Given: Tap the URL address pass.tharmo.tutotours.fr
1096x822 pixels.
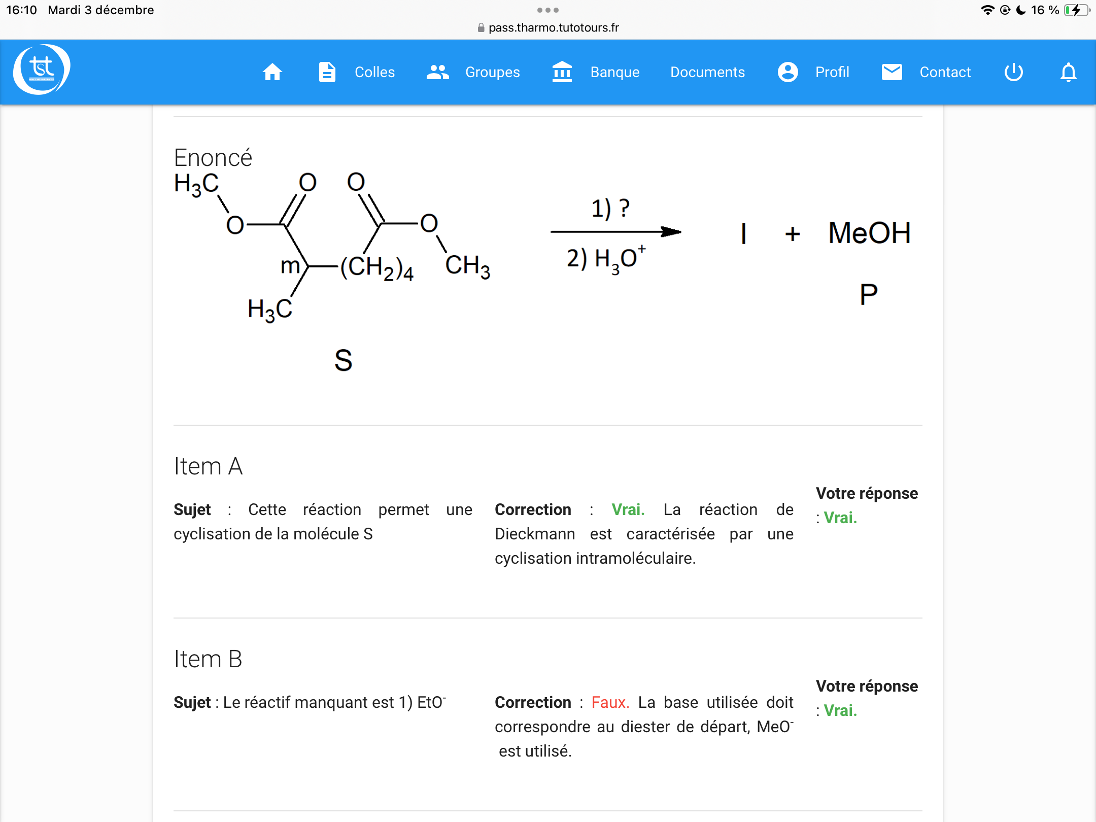Looking at the screenshot, I should [553, 27].
